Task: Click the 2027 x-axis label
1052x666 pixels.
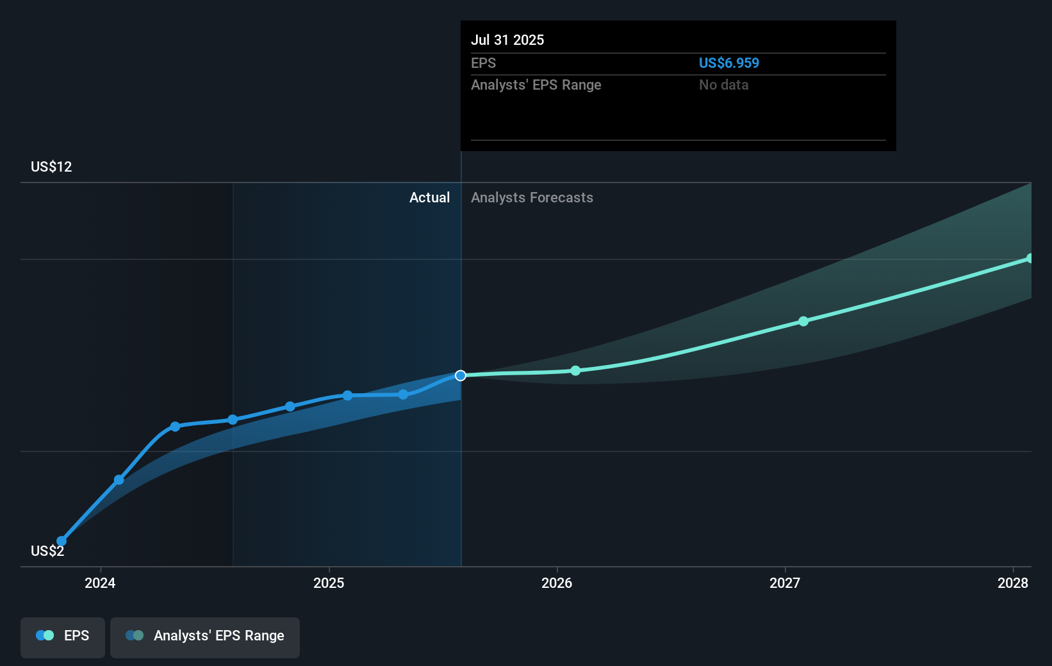Action: tap(785, 583)
